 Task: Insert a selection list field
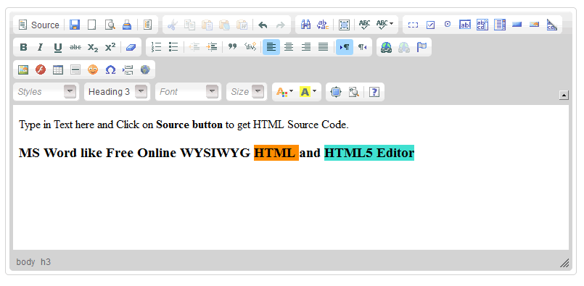pyautogui.click(x=500, y=25)
